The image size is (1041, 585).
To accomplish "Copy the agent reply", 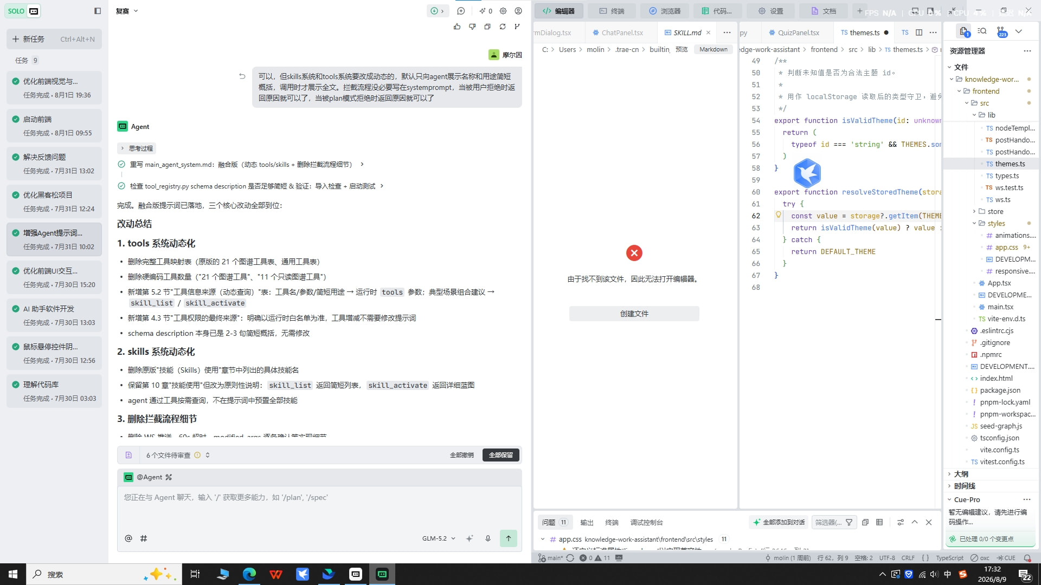I will point(487,26).
